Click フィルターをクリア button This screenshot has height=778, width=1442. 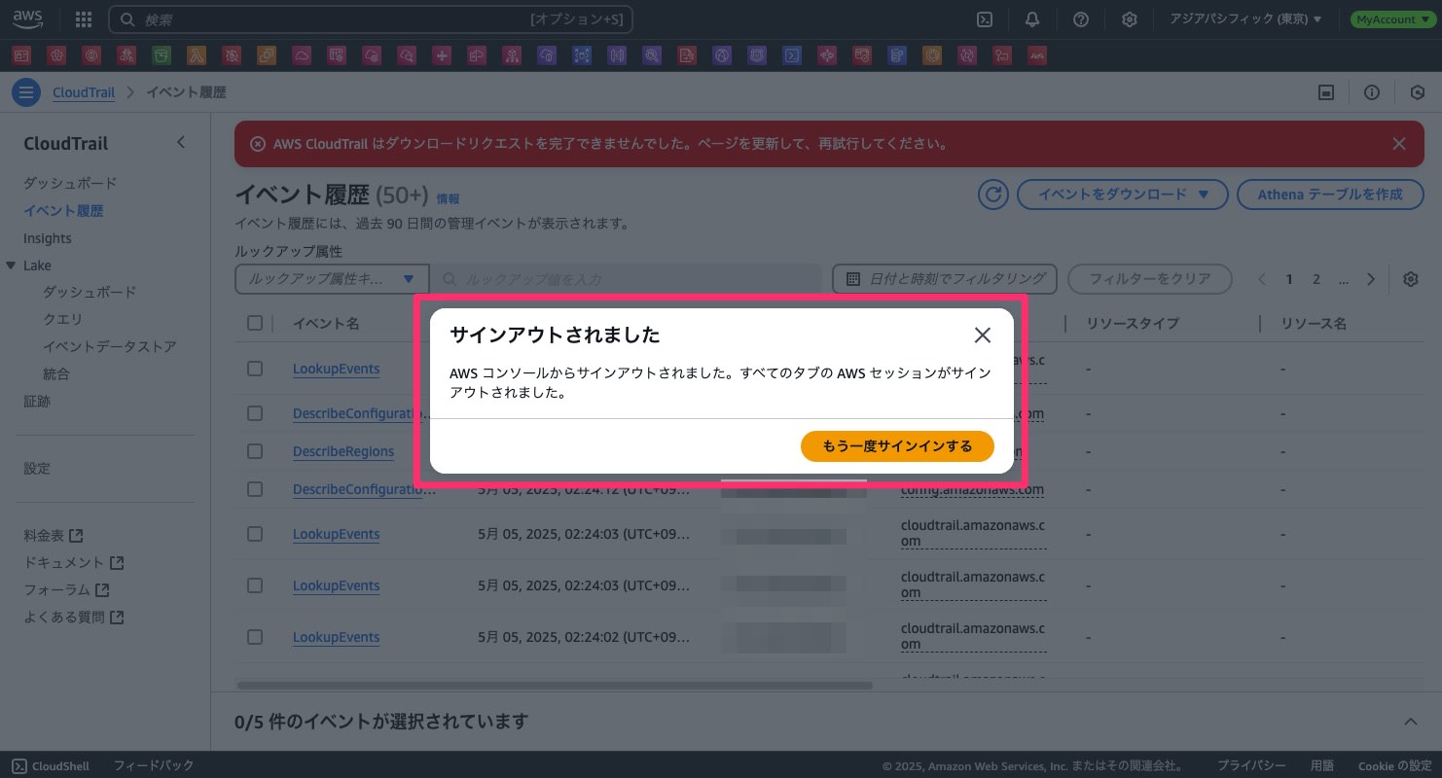(x=1150, y=279)
